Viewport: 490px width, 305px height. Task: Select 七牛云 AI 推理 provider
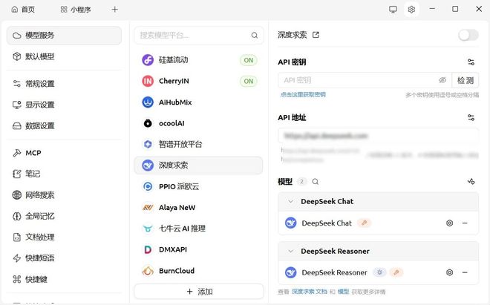(199, 229)
